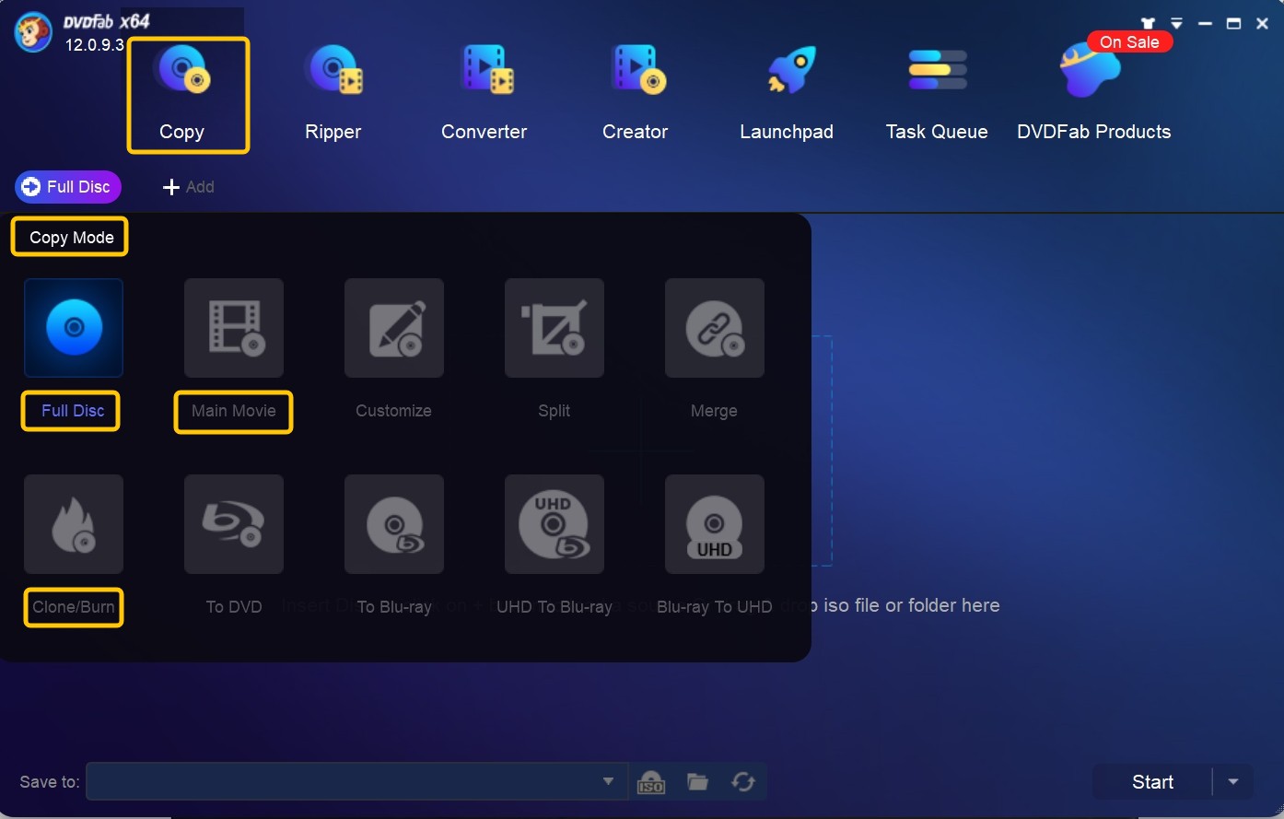Switch to the Converter module

[484, 95]
